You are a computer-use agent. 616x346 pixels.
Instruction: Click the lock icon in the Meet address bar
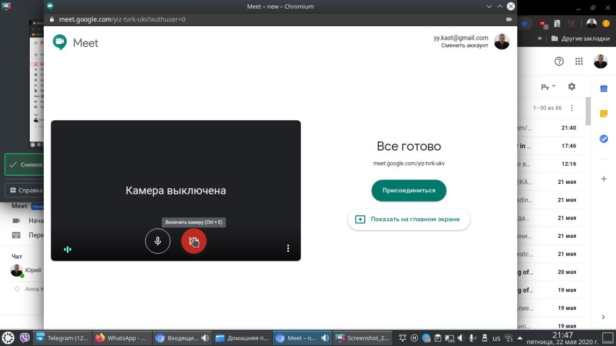point(52,20)
